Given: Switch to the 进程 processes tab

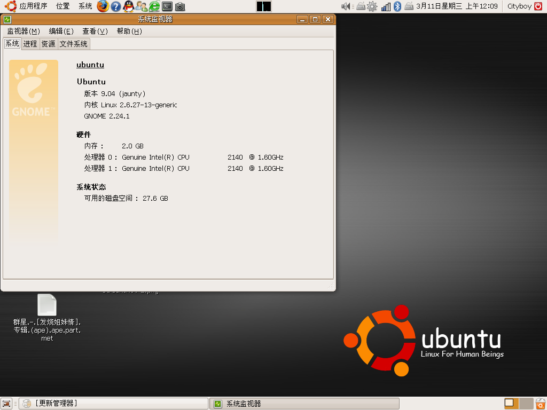Looking at the screenshot, I should pos(30,44).
